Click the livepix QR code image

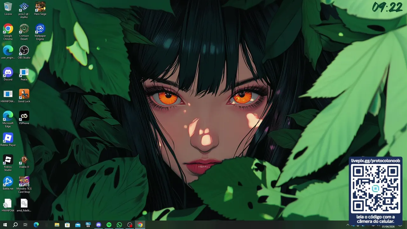(376, 189)
